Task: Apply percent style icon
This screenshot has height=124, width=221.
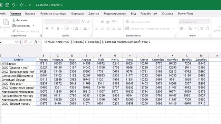Action: [190, 29]
